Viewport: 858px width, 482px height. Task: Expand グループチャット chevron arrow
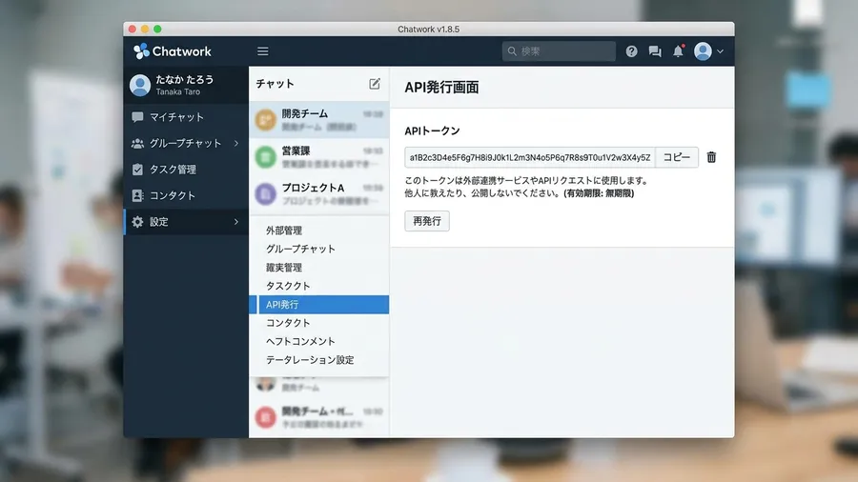click(x=236, y=143)
